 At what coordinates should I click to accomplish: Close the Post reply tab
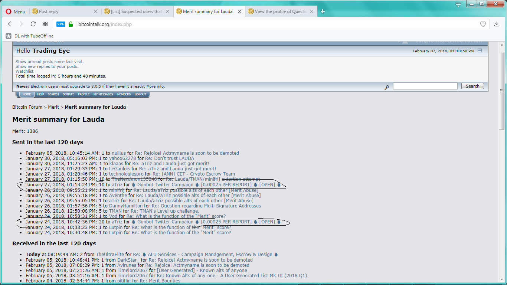(x=95, y=12)
